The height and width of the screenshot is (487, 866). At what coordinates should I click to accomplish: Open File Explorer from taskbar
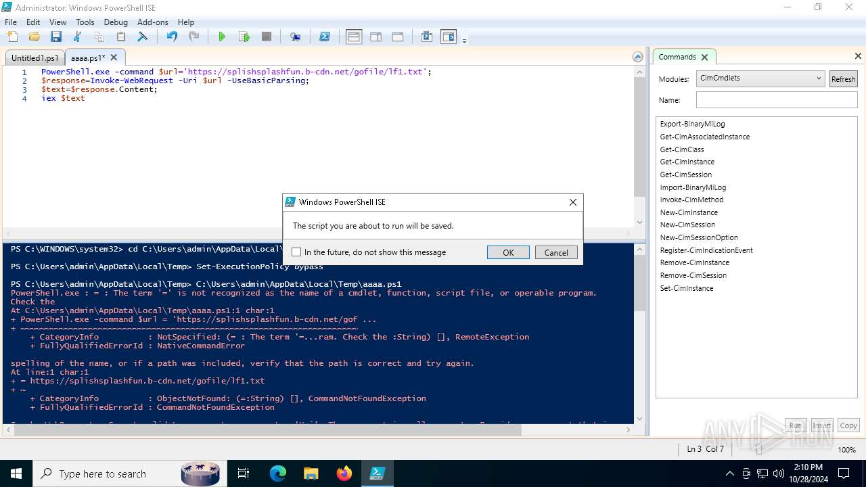pos(311,473)
